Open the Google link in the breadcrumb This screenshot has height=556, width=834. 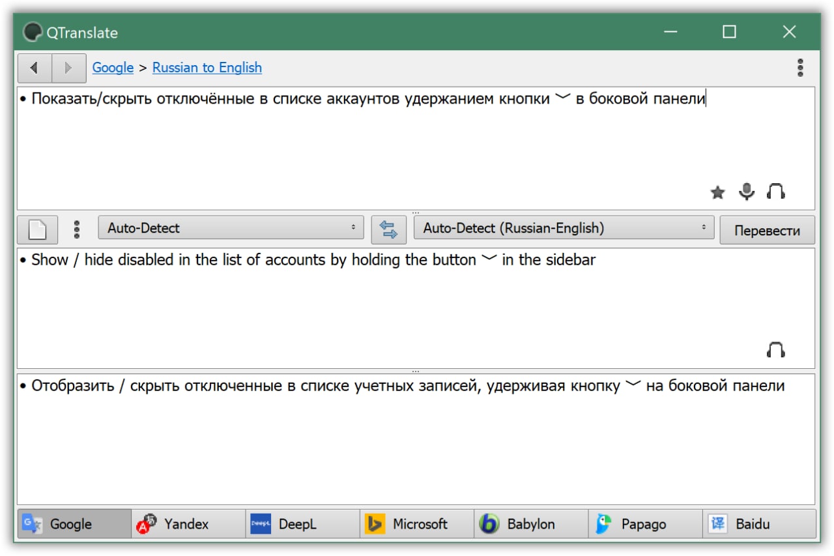113,68
